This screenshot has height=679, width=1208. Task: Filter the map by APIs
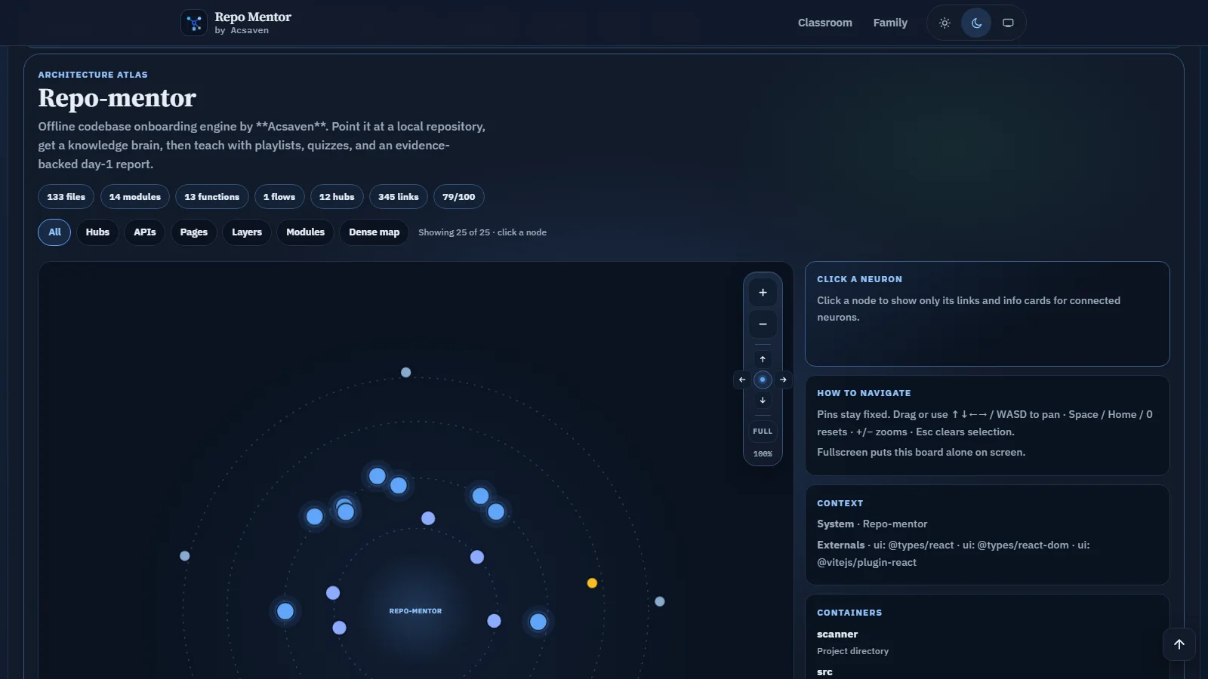(145, 232)
